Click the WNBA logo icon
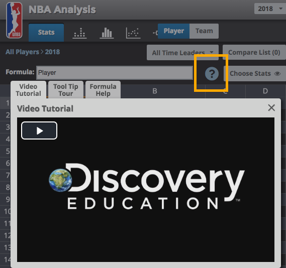The width and height of the screenshot is (286, 268). pyautogui.click(x=14, y=20)
